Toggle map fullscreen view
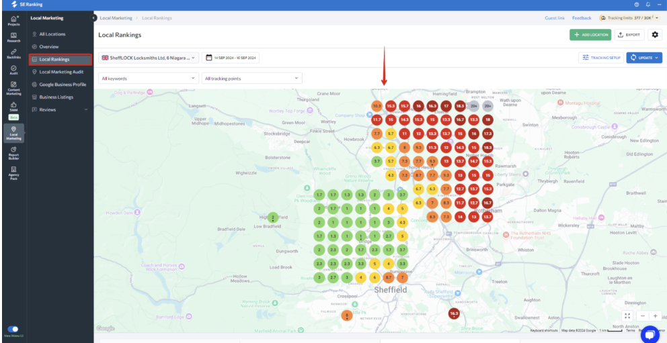 click(628, 316)
